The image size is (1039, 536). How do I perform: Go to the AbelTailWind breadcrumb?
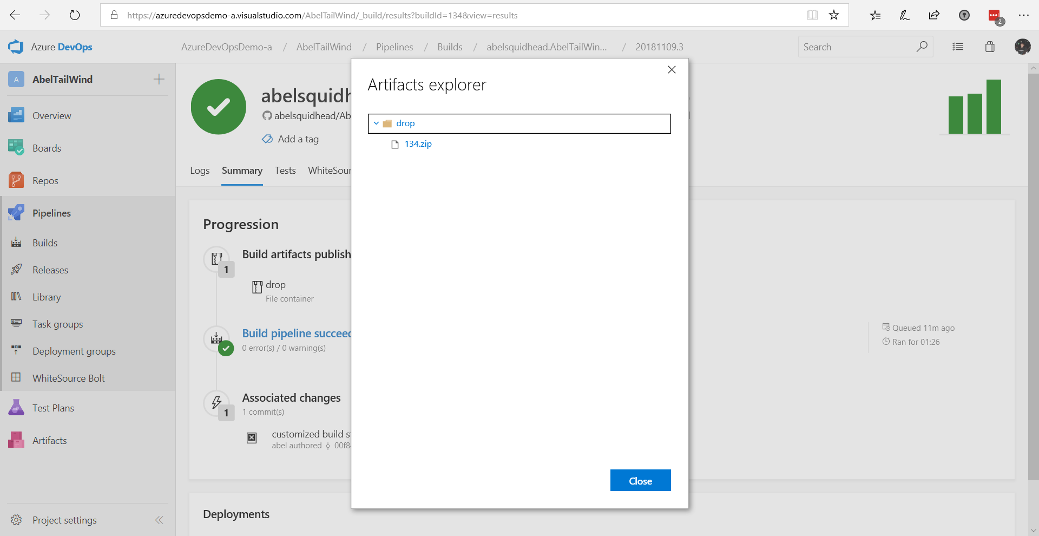[x=324, y=47]
